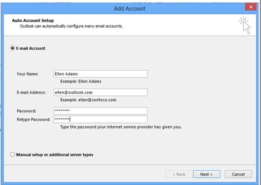Screen dimensions: 261x185
Task: Focus the Retype Password field
Action: pos(100,120)
